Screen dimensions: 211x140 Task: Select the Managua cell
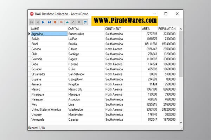click(x=86, y=94)
